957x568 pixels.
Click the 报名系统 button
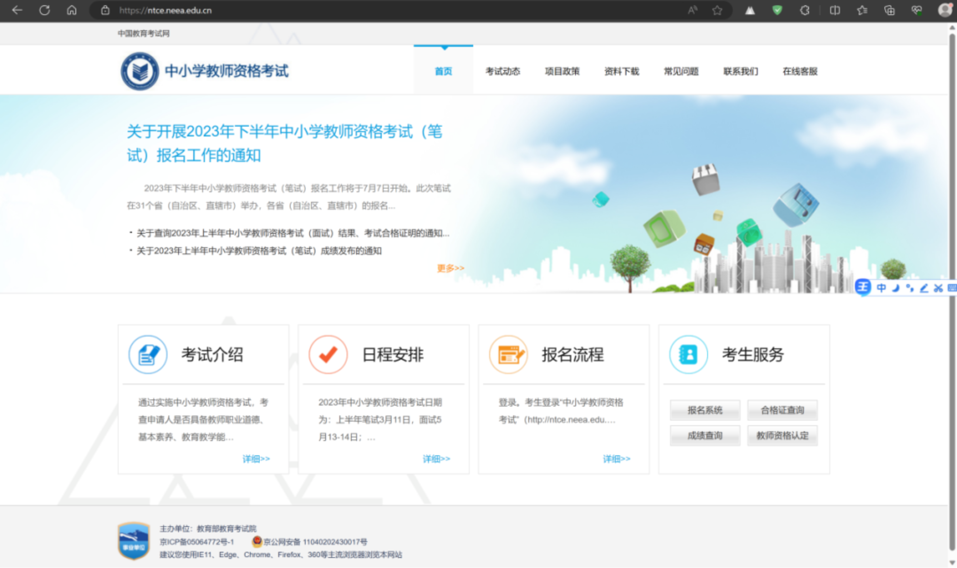705,410
